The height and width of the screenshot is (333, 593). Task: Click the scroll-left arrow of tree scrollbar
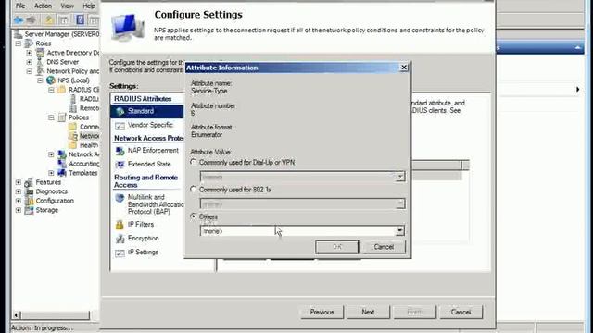click(16, 314)
